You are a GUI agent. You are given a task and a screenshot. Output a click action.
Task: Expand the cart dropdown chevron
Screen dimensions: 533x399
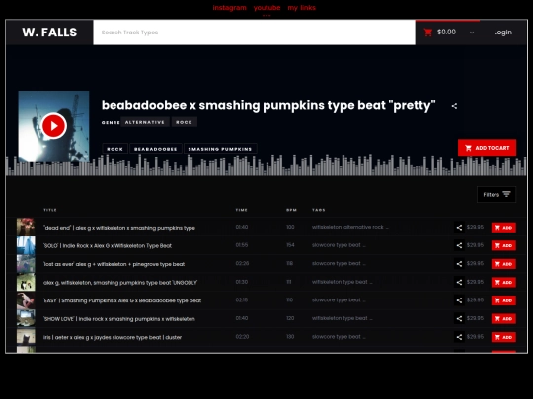click(472, 33)
